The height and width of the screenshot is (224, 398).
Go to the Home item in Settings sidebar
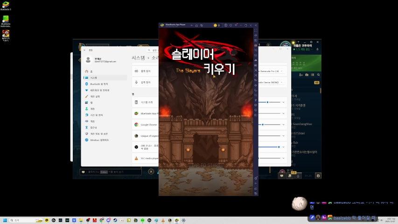point(91,71)
